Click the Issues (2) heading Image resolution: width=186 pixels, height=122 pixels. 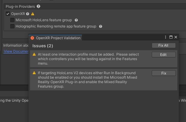tap(43, 46)
